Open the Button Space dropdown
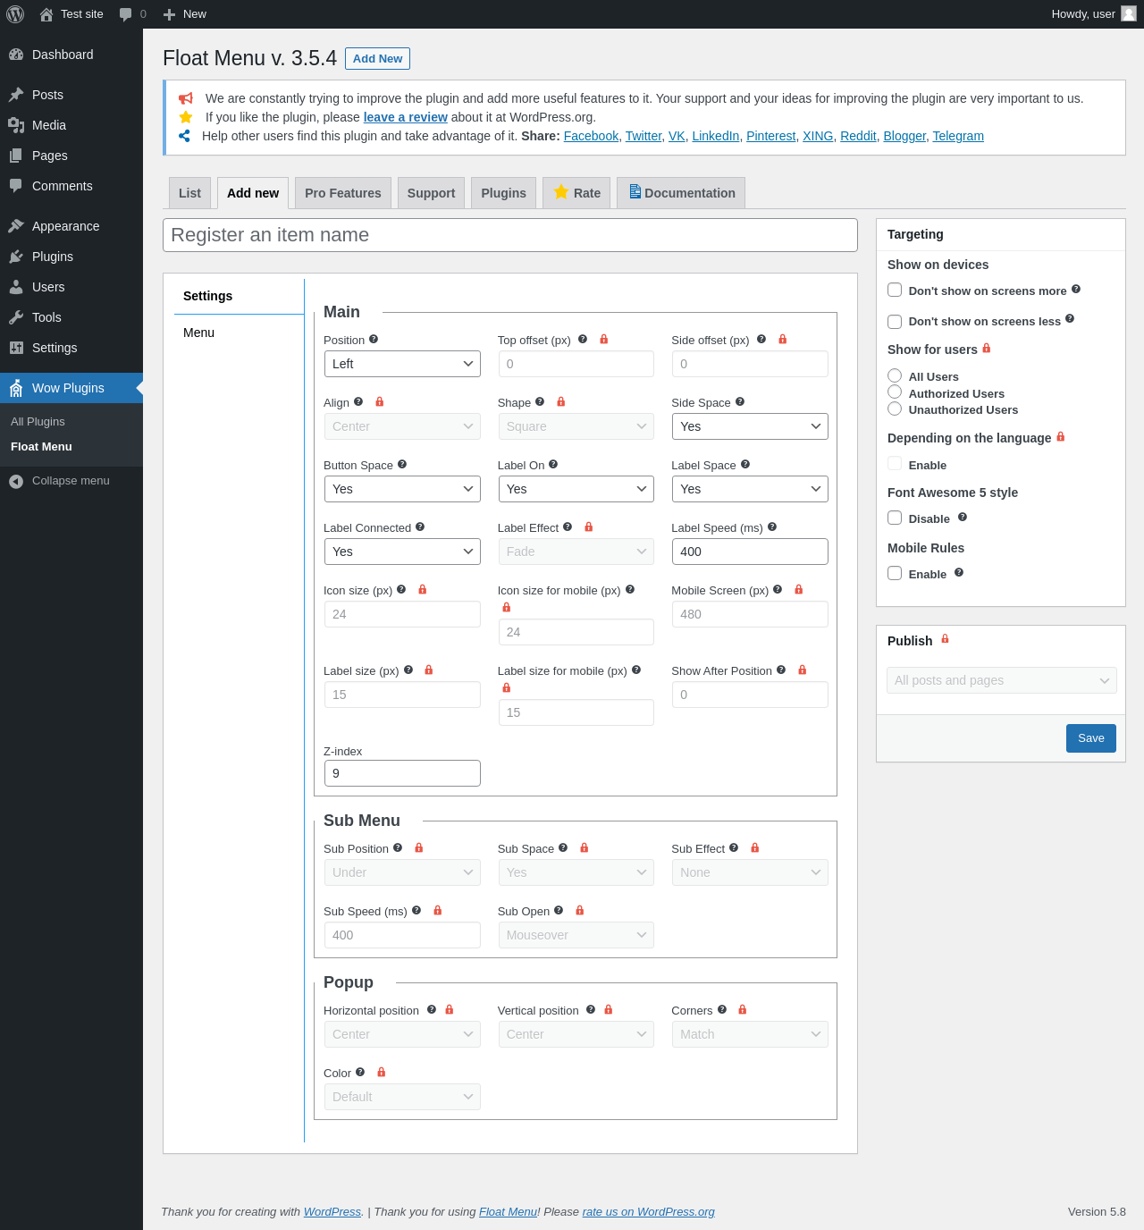 (402, 489)
